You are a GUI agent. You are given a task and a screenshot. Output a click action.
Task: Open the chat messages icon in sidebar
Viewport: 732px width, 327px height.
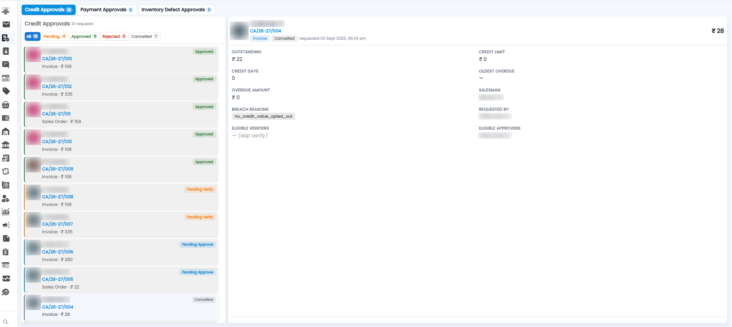6,64
